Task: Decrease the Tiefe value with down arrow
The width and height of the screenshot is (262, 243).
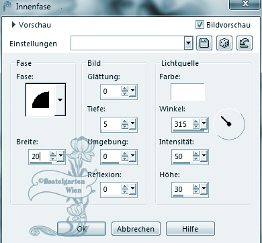Action: [x=125, y=126]
